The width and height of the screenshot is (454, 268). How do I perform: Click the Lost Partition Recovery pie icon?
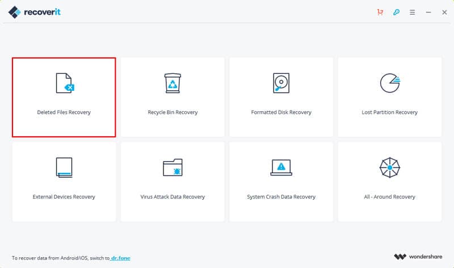pyautogui.click(x=390, y=83)
